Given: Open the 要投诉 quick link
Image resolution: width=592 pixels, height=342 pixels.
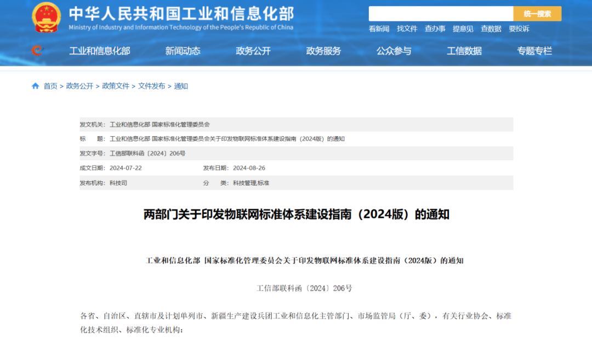Looking at the screenshot, I should point(519,29).
